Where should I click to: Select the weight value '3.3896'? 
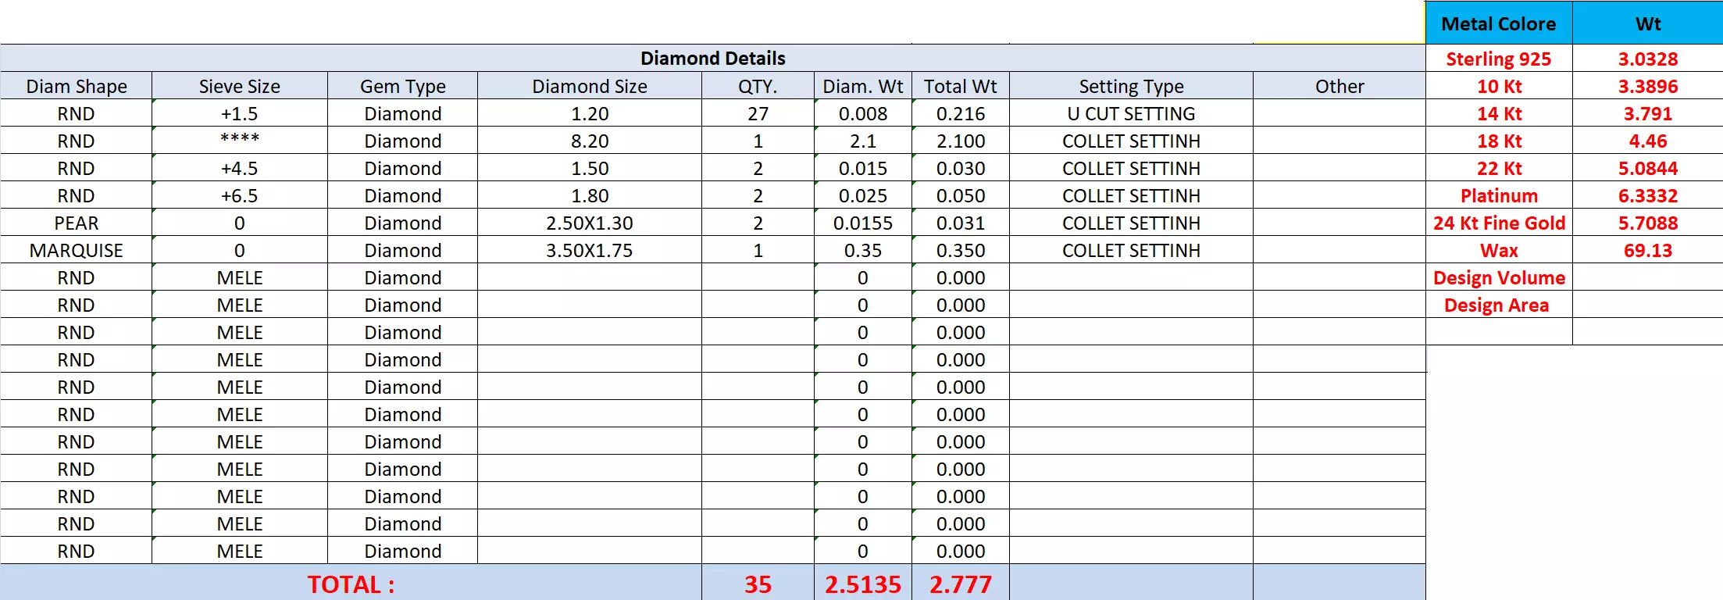pos(1648,86)
